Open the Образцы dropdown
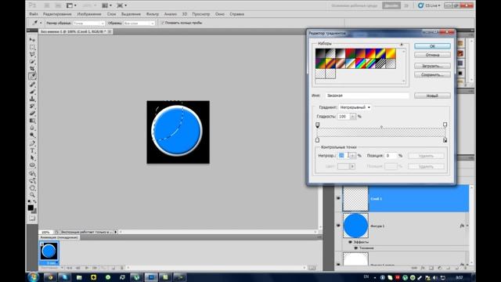The width and height of the screenshot is (501, 282). click(139, 23)
